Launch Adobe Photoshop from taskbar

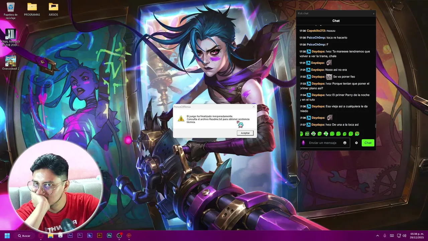[109, 236]
